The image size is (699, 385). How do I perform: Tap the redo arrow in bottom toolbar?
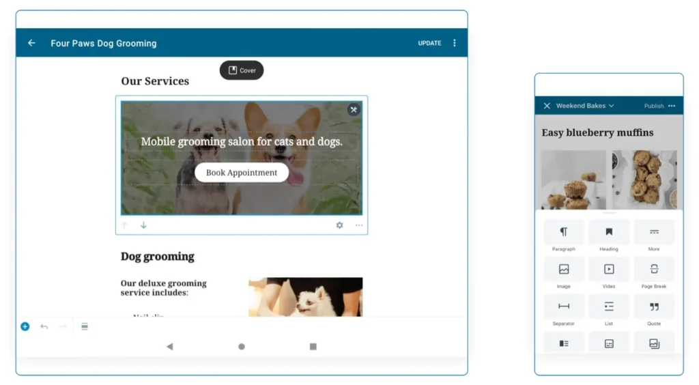click(63, 326)
